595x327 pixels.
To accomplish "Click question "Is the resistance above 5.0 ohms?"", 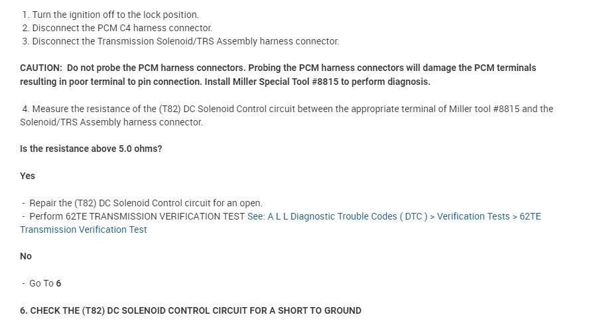I will coord(91,149).
